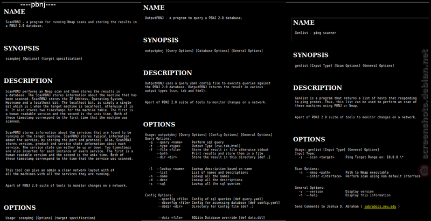Click the '--inter <interface>' option row
This screenshot has width=431, height=221.
(x=363, y=176)
